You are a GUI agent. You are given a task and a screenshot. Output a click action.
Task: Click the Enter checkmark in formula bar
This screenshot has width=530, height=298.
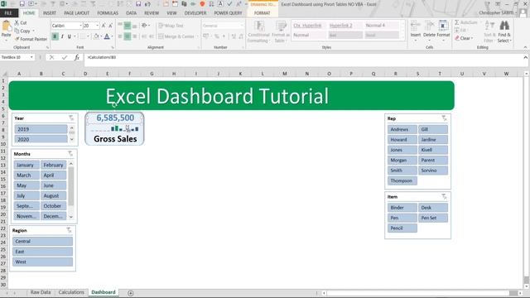tap(65, 57)
